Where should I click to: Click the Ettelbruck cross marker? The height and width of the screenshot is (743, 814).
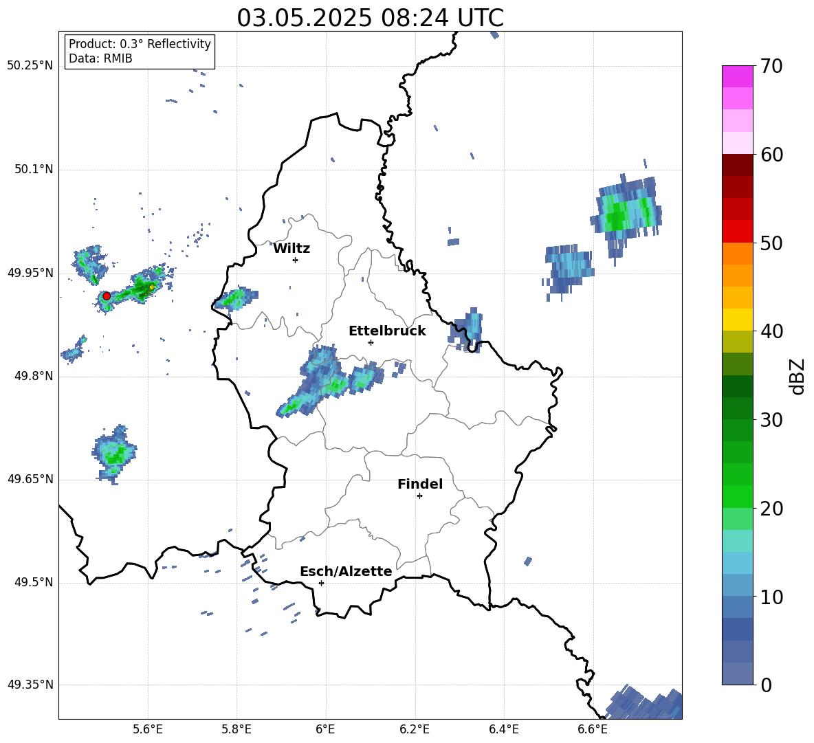371,342
